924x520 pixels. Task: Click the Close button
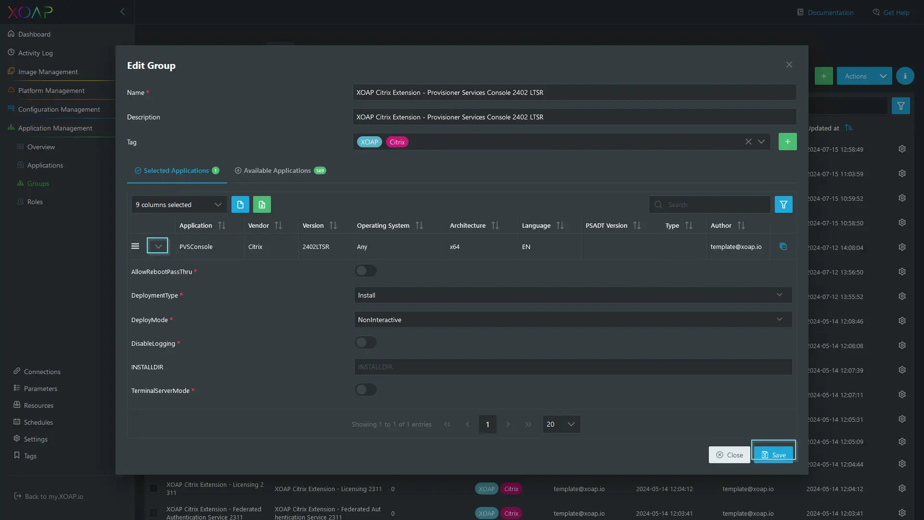(x=729, y=455)
